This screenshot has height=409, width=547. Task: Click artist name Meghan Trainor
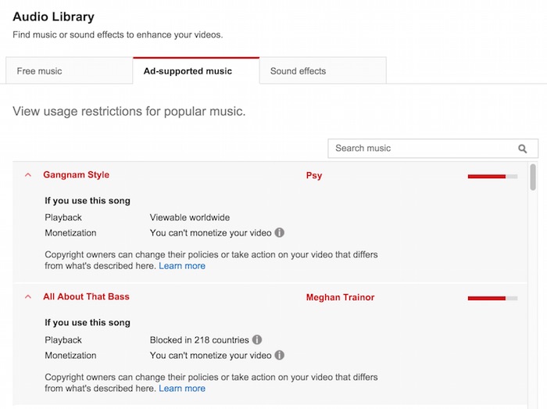coord(340,298)
